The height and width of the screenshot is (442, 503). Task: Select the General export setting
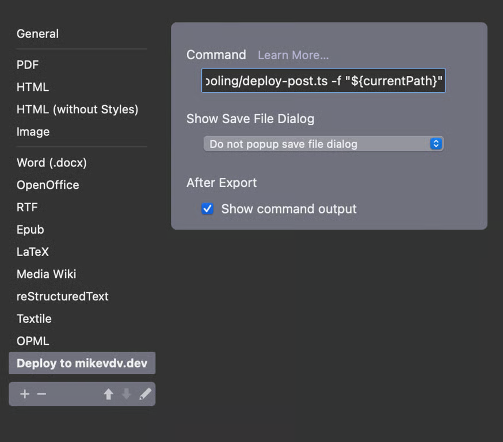click(x=37, y=34)
